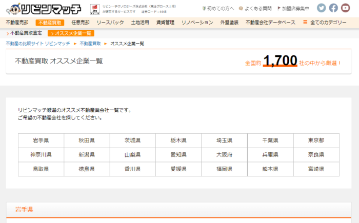Jump to 栃木県 in prefecture table
The image size is (359, 223).
click(178, 140)
